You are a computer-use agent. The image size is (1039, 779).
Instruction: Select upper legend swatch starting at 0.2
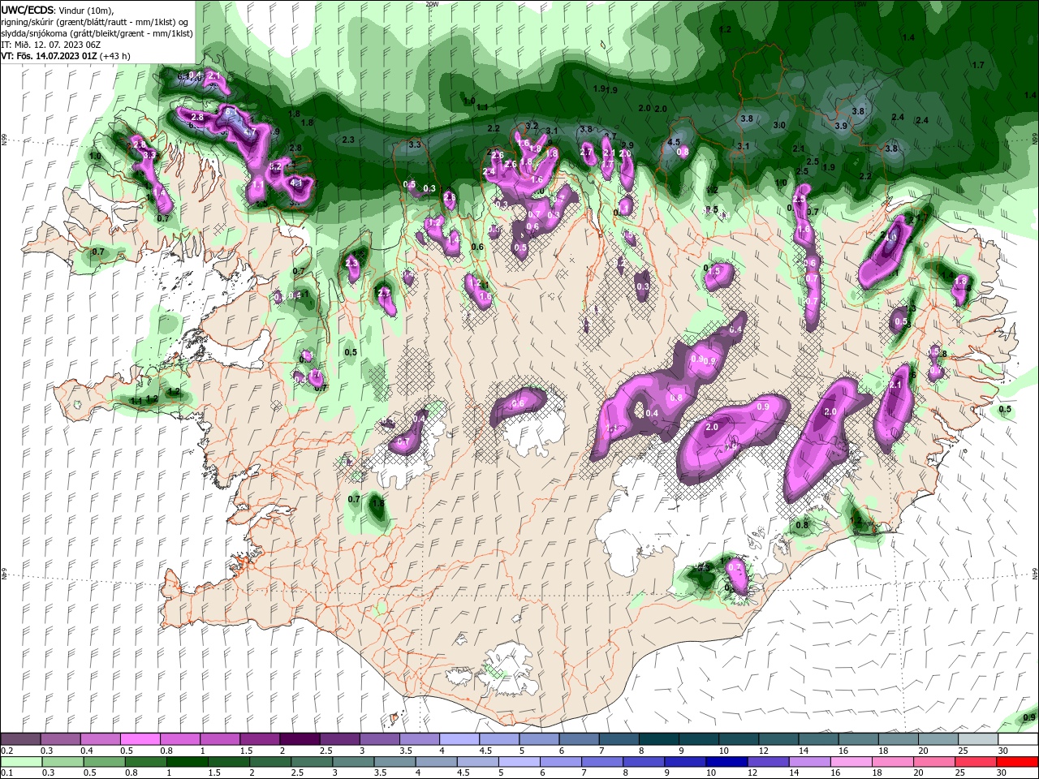click(x=20, y=739)
